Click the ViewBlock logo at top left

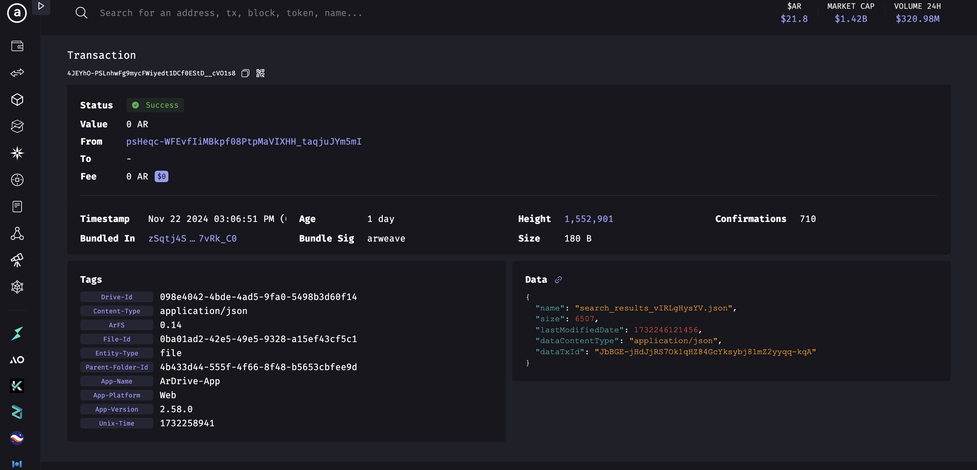(17, 13)
